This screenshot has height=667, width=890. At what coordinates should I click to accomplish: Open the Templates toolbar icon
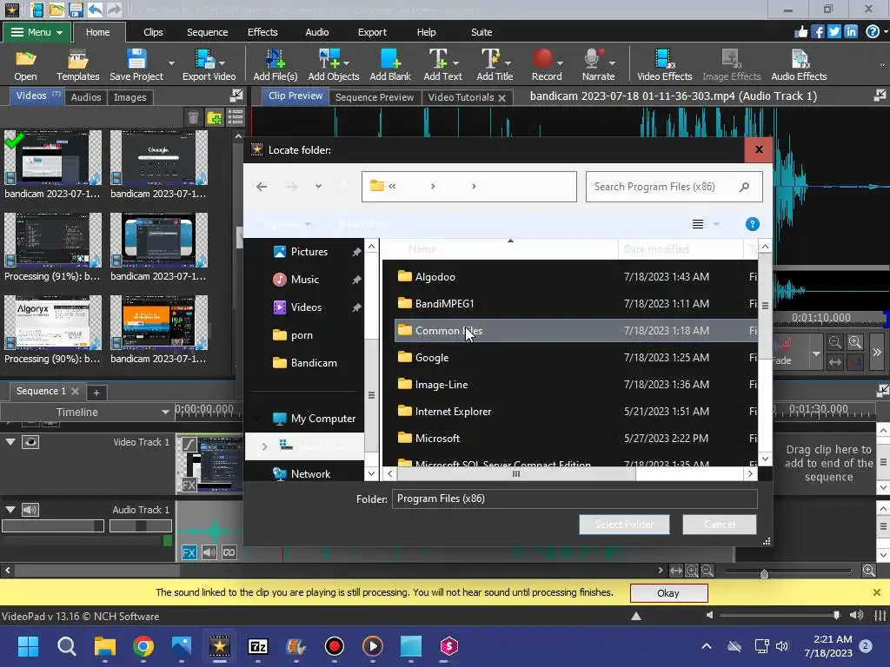[x=77, y=64]
